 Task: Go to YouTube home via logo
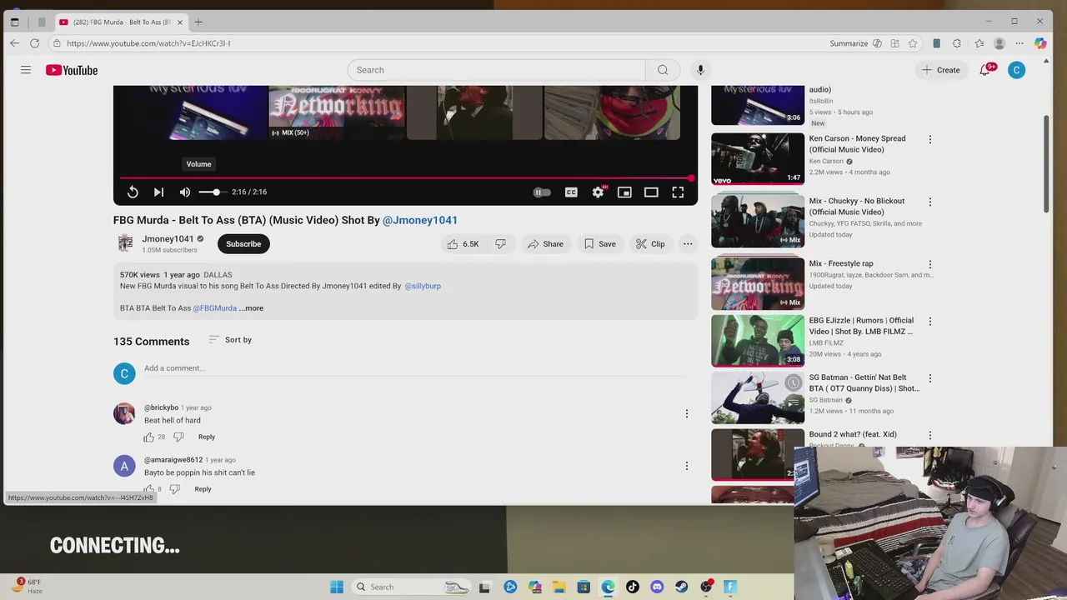pos(72,70)
